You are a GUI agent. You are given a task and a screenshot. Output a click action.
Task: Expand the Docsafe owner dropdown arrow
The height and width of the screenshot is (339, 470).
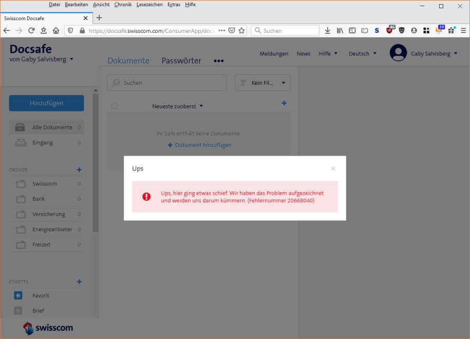pyautogui.click(x=71, y=59)
